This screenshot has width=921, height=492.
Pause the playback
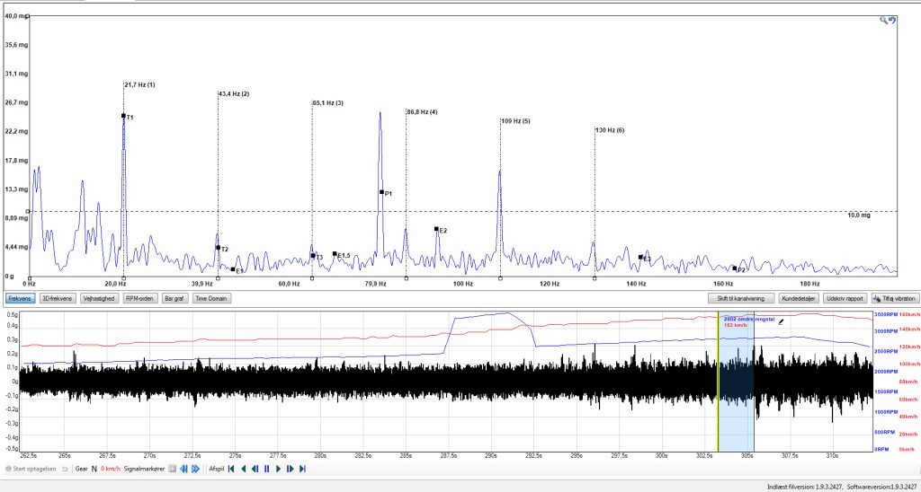point(267,470)
